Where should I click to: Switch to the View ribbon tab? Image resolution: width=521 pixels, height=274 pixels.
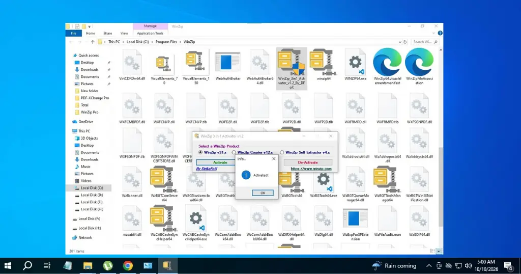(124, 33)
